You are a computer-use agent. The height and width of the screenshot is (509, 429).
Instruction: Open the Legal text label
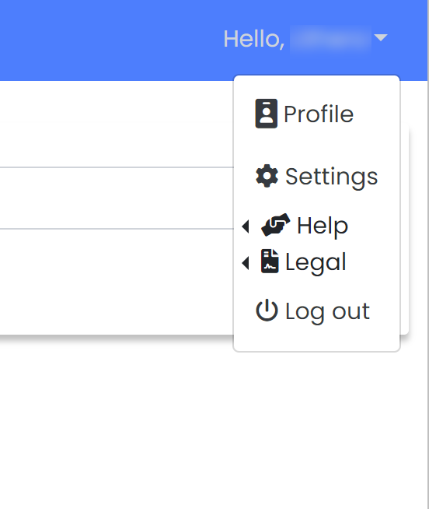click(316, 262)
